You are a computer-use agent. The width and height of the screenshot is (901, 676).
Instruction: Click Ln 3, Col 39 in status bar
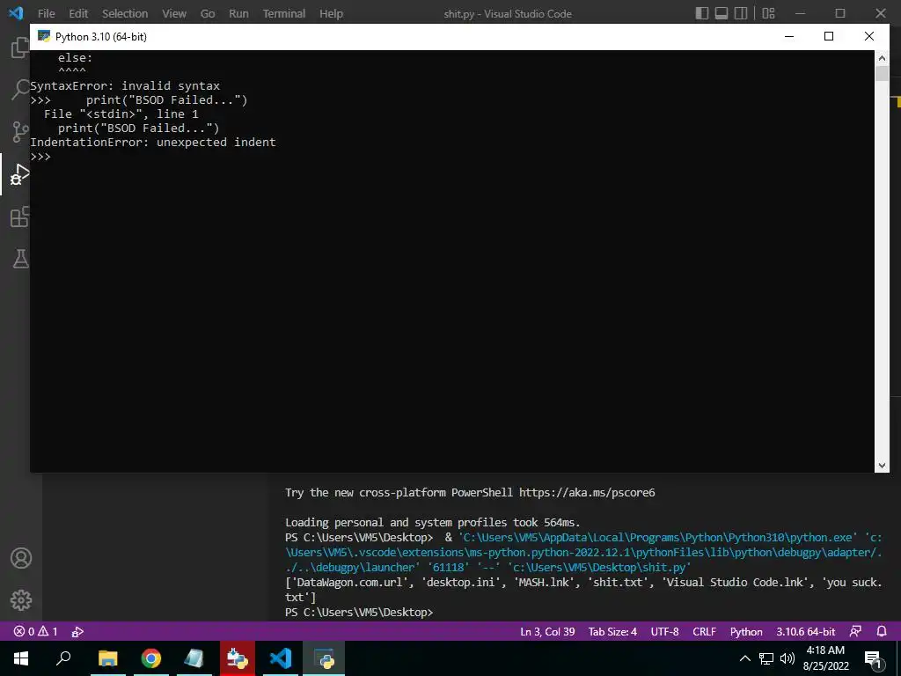(547, 631)
